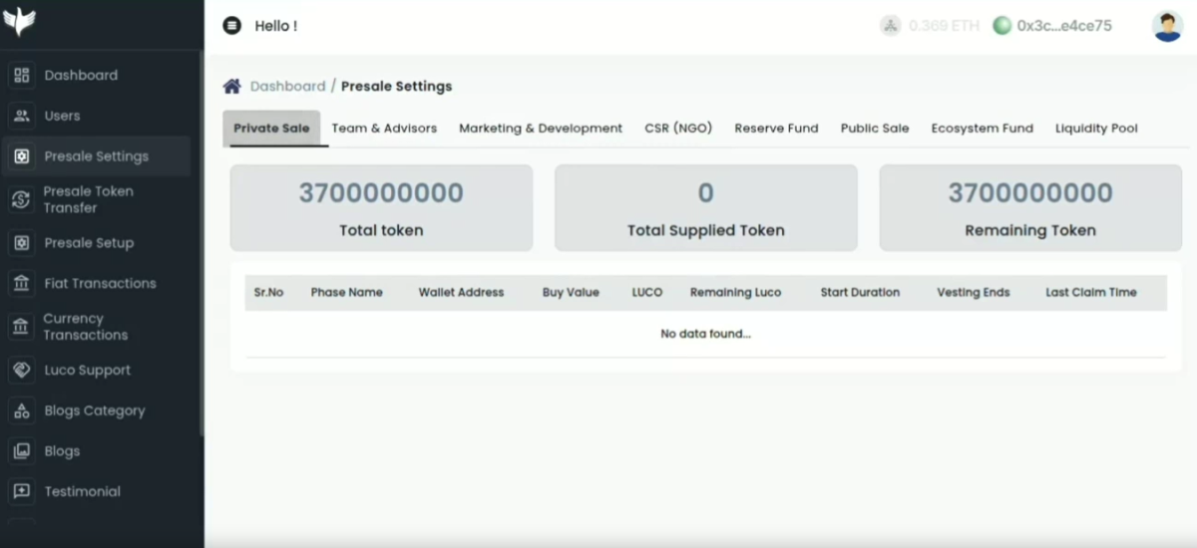Click the wallet address 0x3c...e4ce75
This screenshot has height=548, width=1197.
[x=1063, y=26]
